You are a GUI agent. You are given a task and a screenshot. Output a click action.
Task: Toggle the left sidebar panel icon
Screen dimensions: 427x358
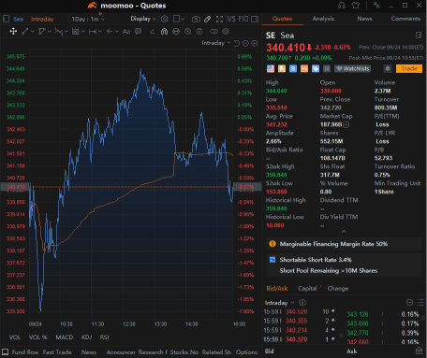pyautogui.click(x=6, y=19)
